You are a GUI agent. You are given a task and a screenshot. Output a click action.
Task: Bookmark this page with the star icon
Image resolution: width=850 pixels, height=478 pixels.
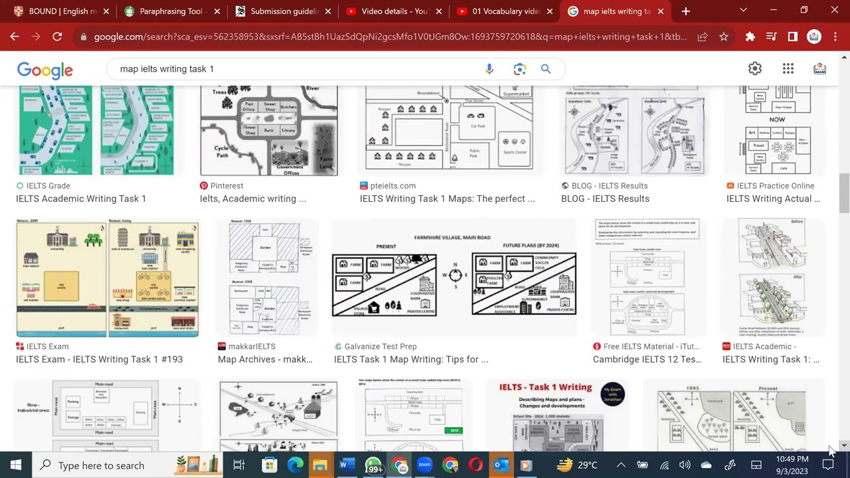tap(724, 37)
